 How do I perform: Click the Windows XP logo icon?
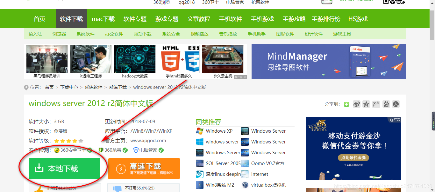pos(200,131)
